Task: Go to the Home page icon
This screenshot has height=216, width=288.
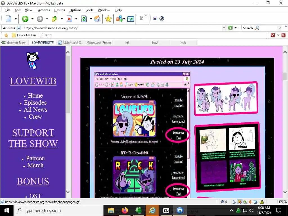Action: coord(97,19)
